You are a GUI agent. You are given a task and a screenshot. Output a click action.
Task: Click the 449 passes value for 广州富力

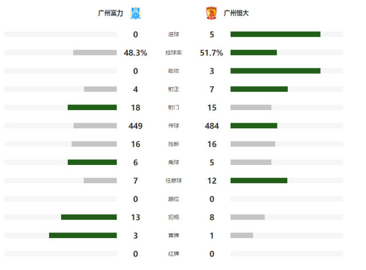[x=135, y=126]
